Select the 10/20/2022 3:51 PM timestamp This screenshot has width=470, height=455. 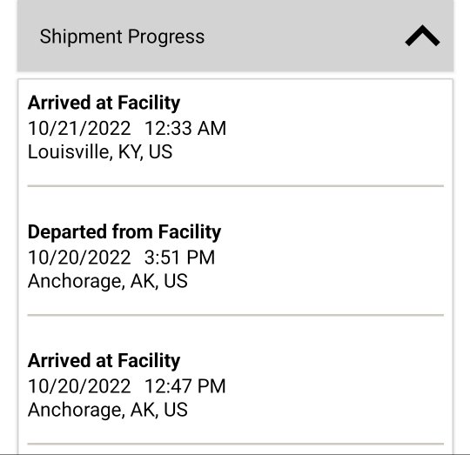coord(121,258)
